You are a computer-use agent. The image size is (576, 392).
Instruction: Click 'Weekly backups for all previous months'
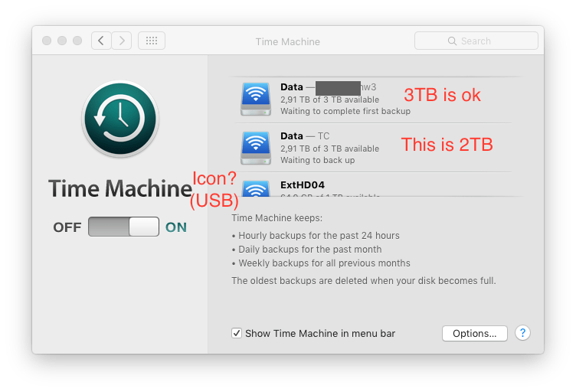click(324, 263)
